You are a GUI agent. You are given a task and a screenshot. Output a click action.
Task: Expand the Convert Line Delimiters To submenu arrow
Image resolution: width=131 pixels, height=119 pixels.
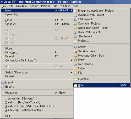click(72, 60)
